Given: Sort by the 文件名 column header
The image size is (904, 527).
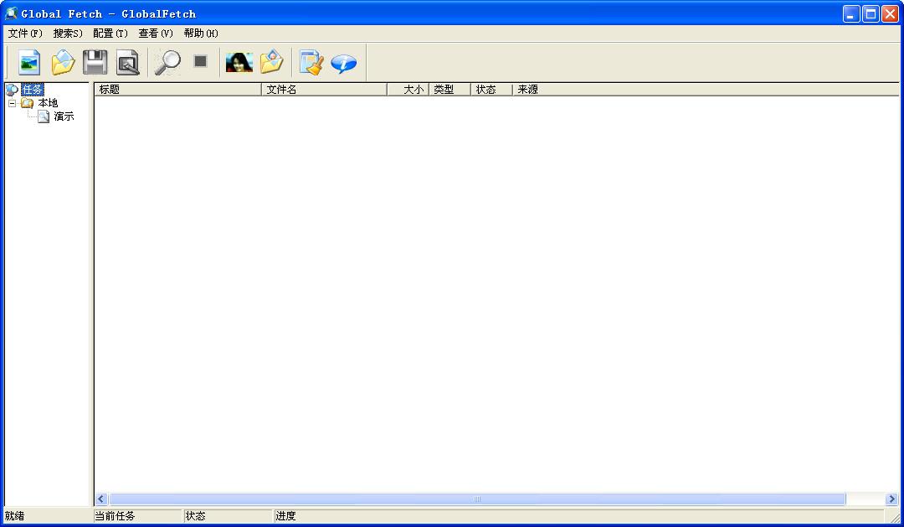Looking at the screenshot, I should 324,90.
